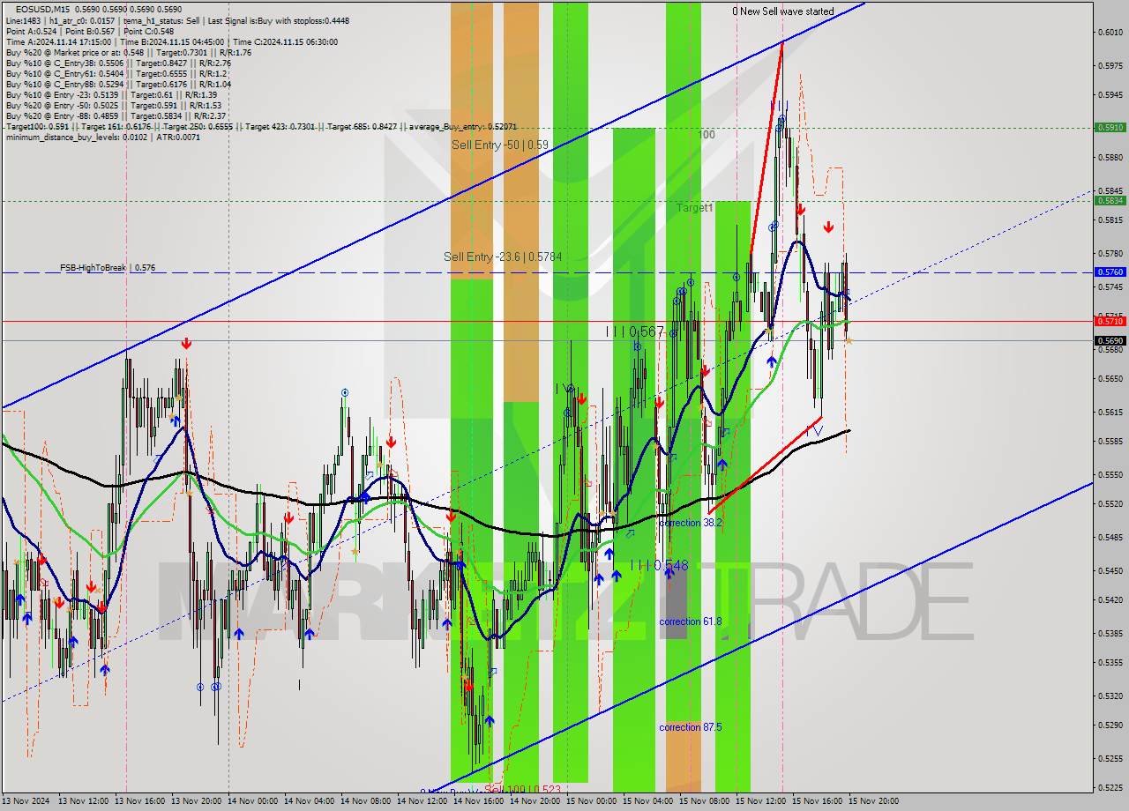This screenshot has width=1129, height=811.
Task: Click the green 0.5910 price tag
Action: 1110,127
